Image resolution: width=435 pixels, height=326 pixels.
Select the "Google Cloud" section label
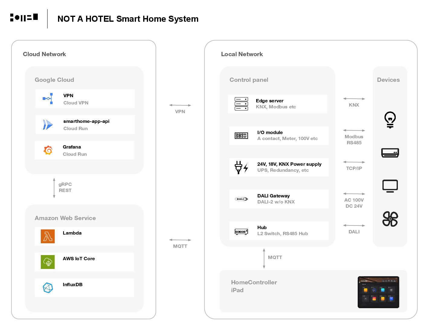[54, 80]
